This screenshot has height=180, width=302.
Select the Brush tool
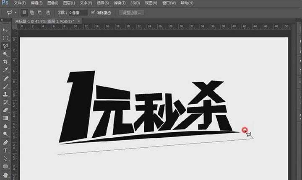pyautogui.click(x=5, y=86)
